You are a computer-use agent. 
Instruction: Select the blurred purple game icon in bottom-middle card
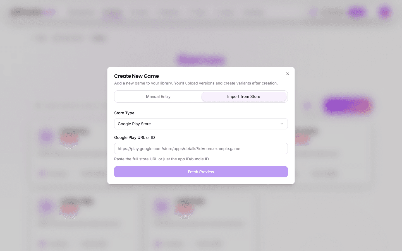(162, 207)
